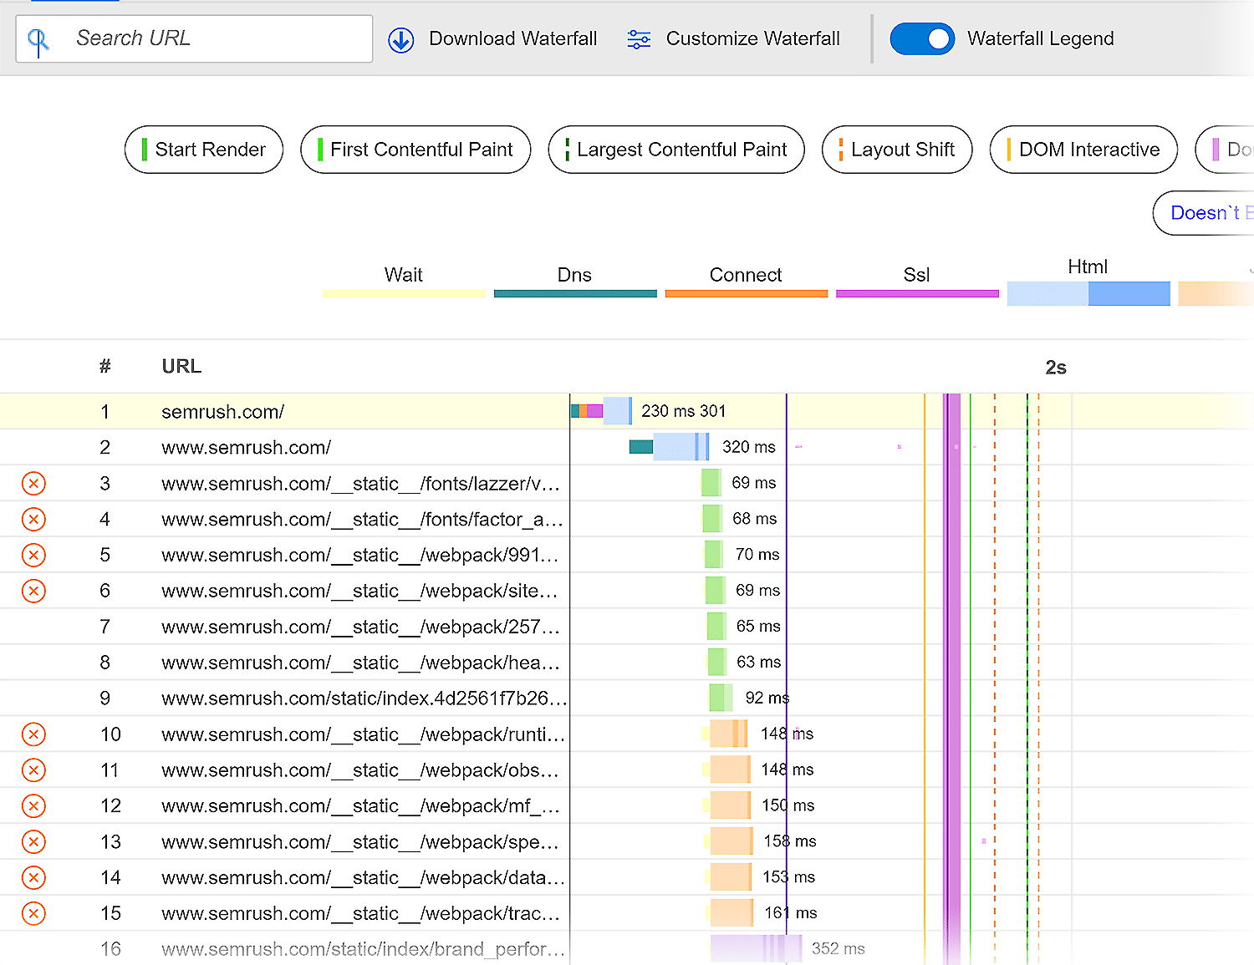
Task: Click the search magnifier icon
Action: (x=38, y=40)
